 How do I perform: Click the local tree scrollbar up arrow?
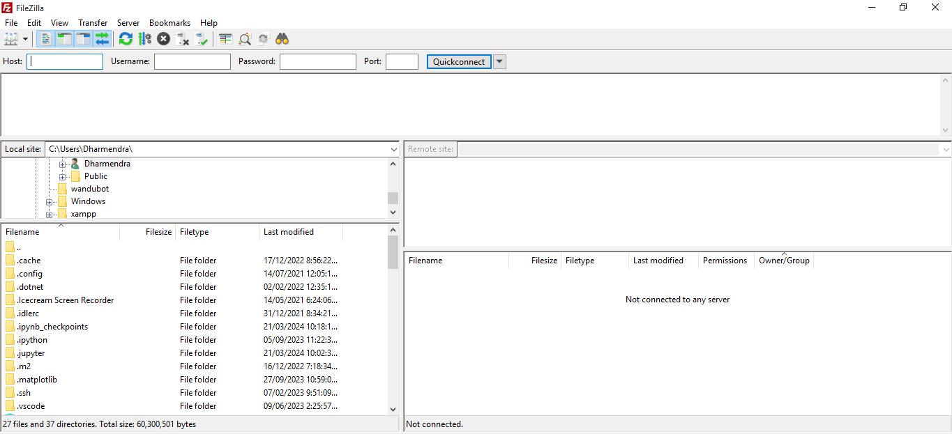pyautogui.click(x=393, y=164)
